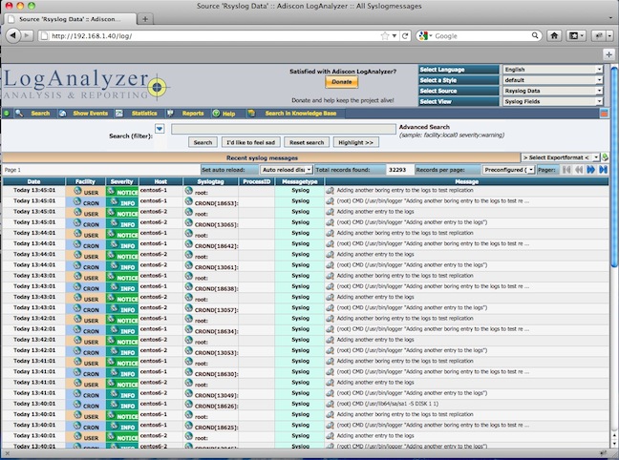Image resolution: width=619 pixels, height=460 pixels.
Task: Open Search in Knowledge Base menu item
Action: tap(301, 114)
